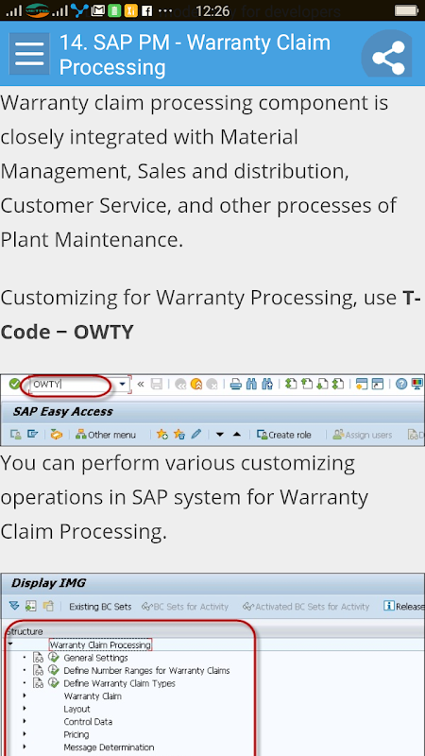425x756 pixels.
Task: Open the command field history dropdown arrow
Action: (124, 385)
